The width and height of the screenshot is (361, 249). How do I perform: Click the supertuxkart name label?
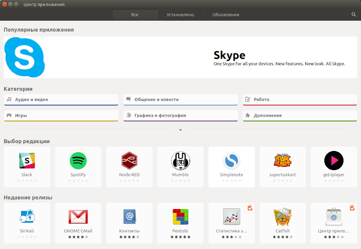tap(283, 175)
